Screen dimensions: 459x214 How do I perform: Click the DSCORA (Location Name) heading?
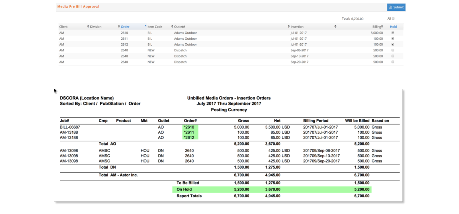[87, 98]
